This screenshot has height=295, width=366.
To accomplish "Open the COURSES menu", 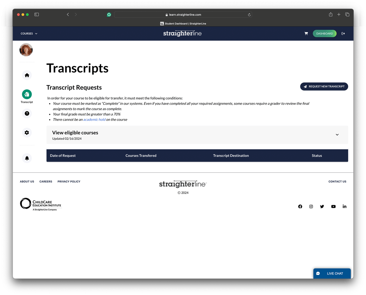I will point(29,33).
